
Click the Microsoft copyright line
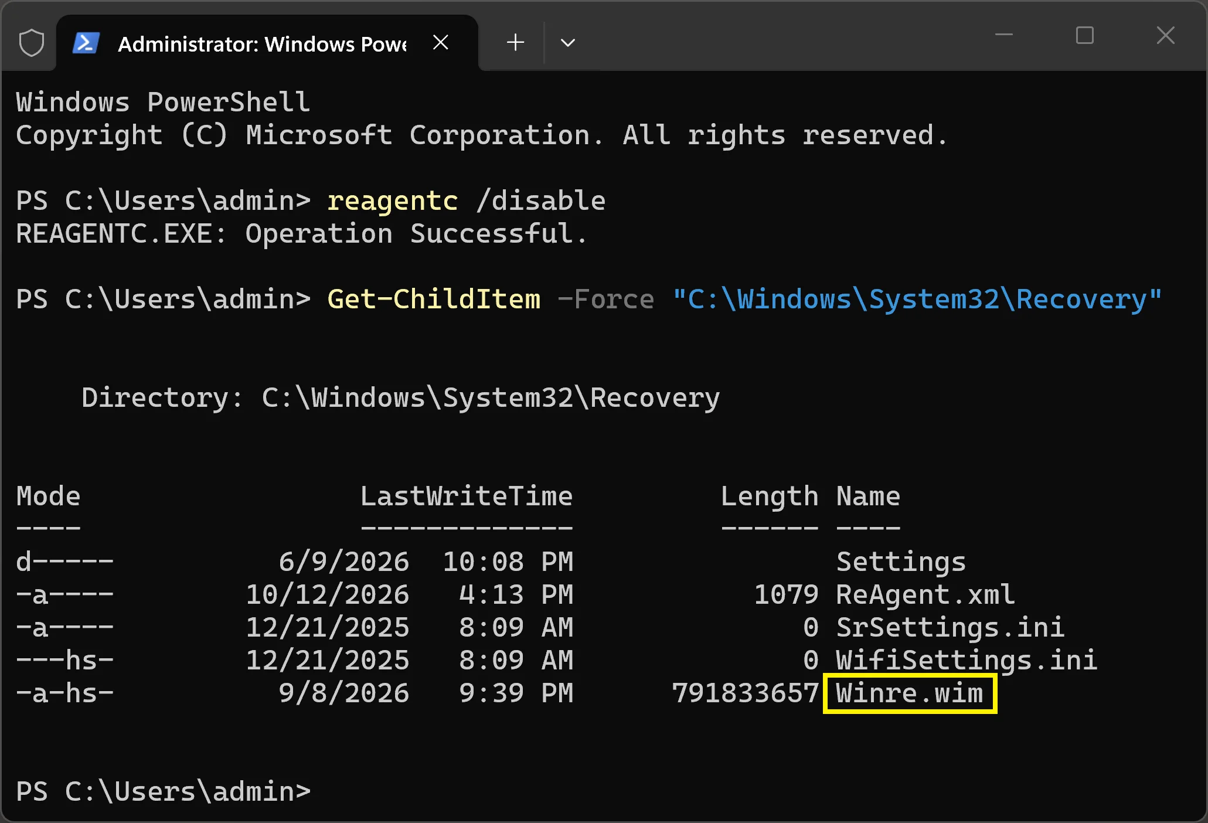point(481,135)
